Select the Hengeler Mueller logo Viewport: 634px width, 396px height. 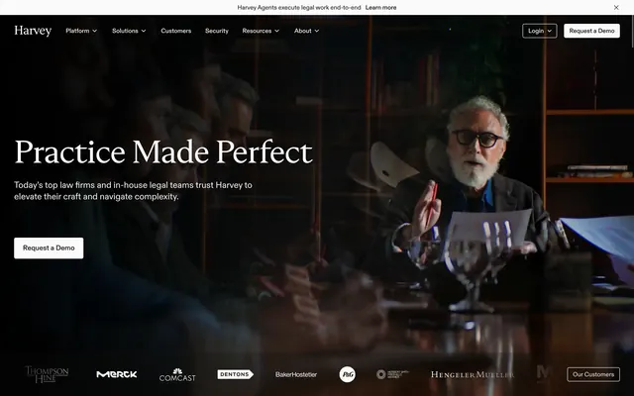click(472, 374)
